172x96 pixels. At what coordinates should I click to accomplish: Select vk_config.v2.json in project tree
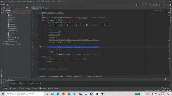(x=13, y=37)
